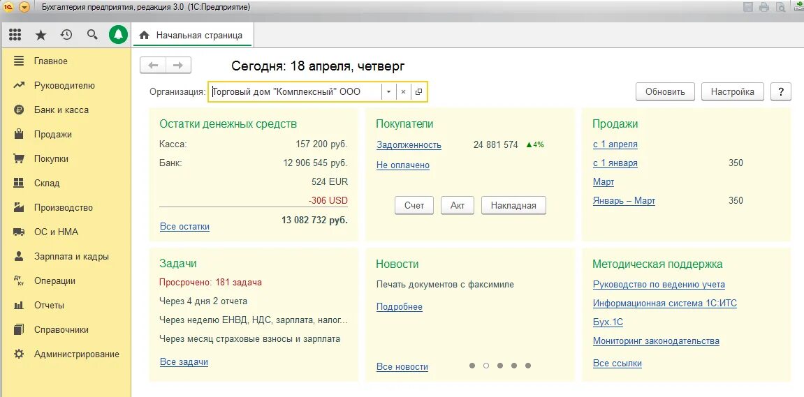Click the print preview icon in title bar
This screenshot has width=804, height=397.
coord(780,7)
